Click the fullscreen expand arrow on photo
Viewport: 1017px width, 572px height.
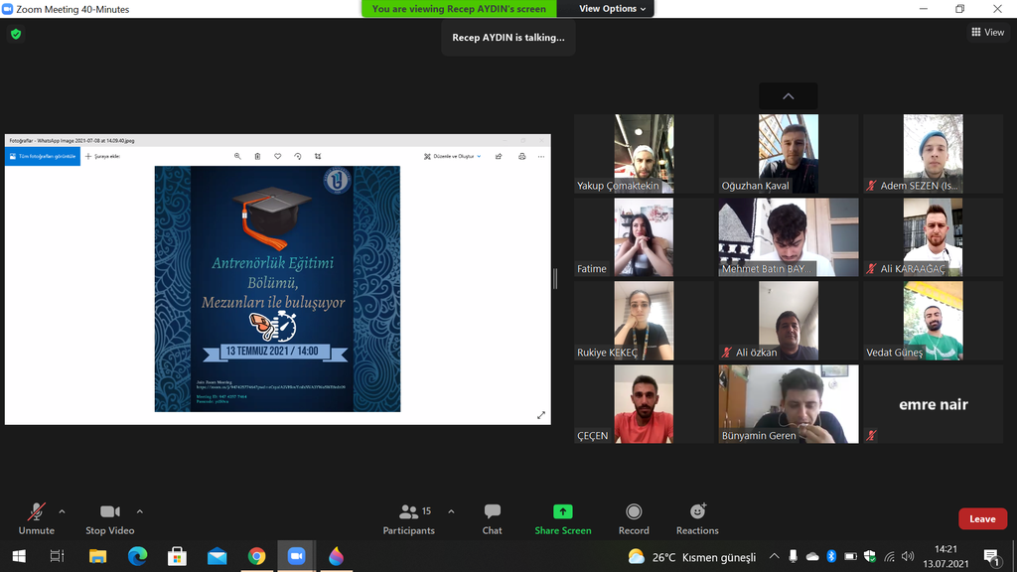tap(541, 415)
